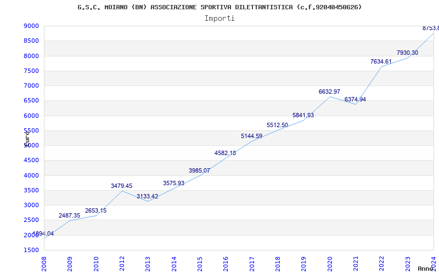Select the x-axis year 2013
Image resolution: width=439 pixels, height=274 pixels.
tap(148, 264)
